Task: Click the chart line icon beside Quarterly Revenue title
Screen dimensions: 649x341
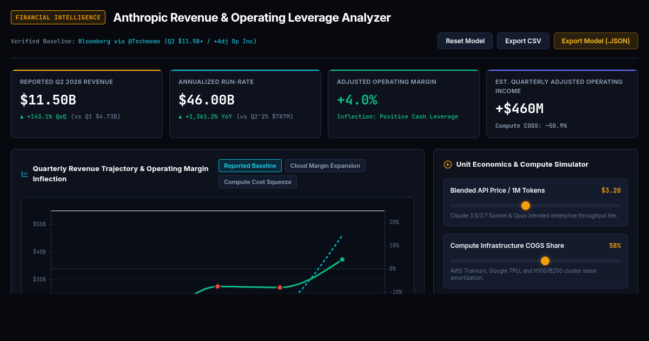Action: [25, 174]
